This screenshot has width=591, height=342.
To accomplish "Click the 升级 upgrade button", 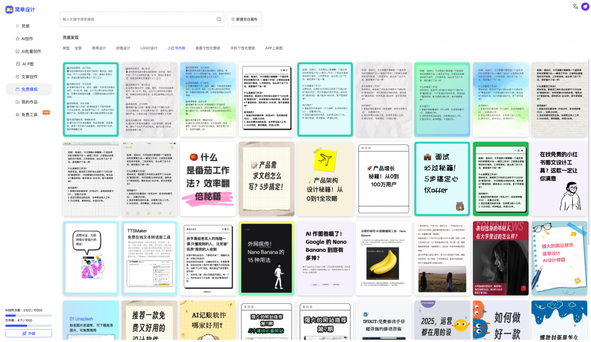I will [x=28, y=333].
